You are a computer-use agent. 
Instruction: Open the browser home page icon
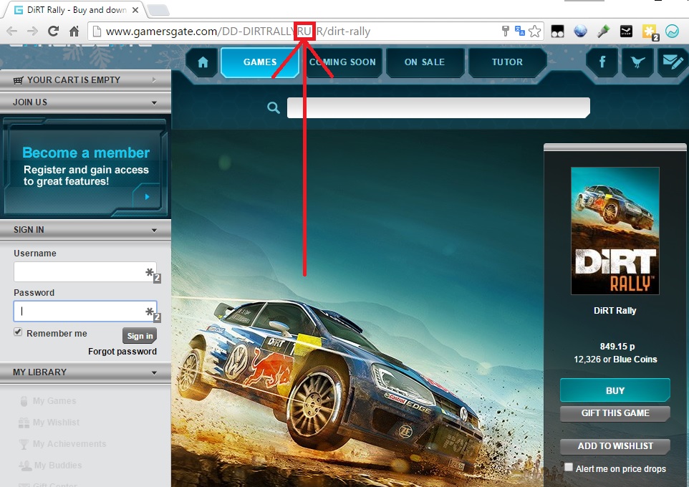pyautogui.click(x=74, y=32)
